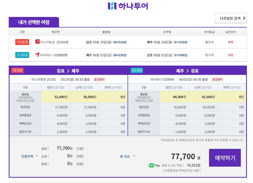Click 이스타항공 ZE201편 flight text
The width and height of the screenshot is (253, 183).
coord(54,42)
